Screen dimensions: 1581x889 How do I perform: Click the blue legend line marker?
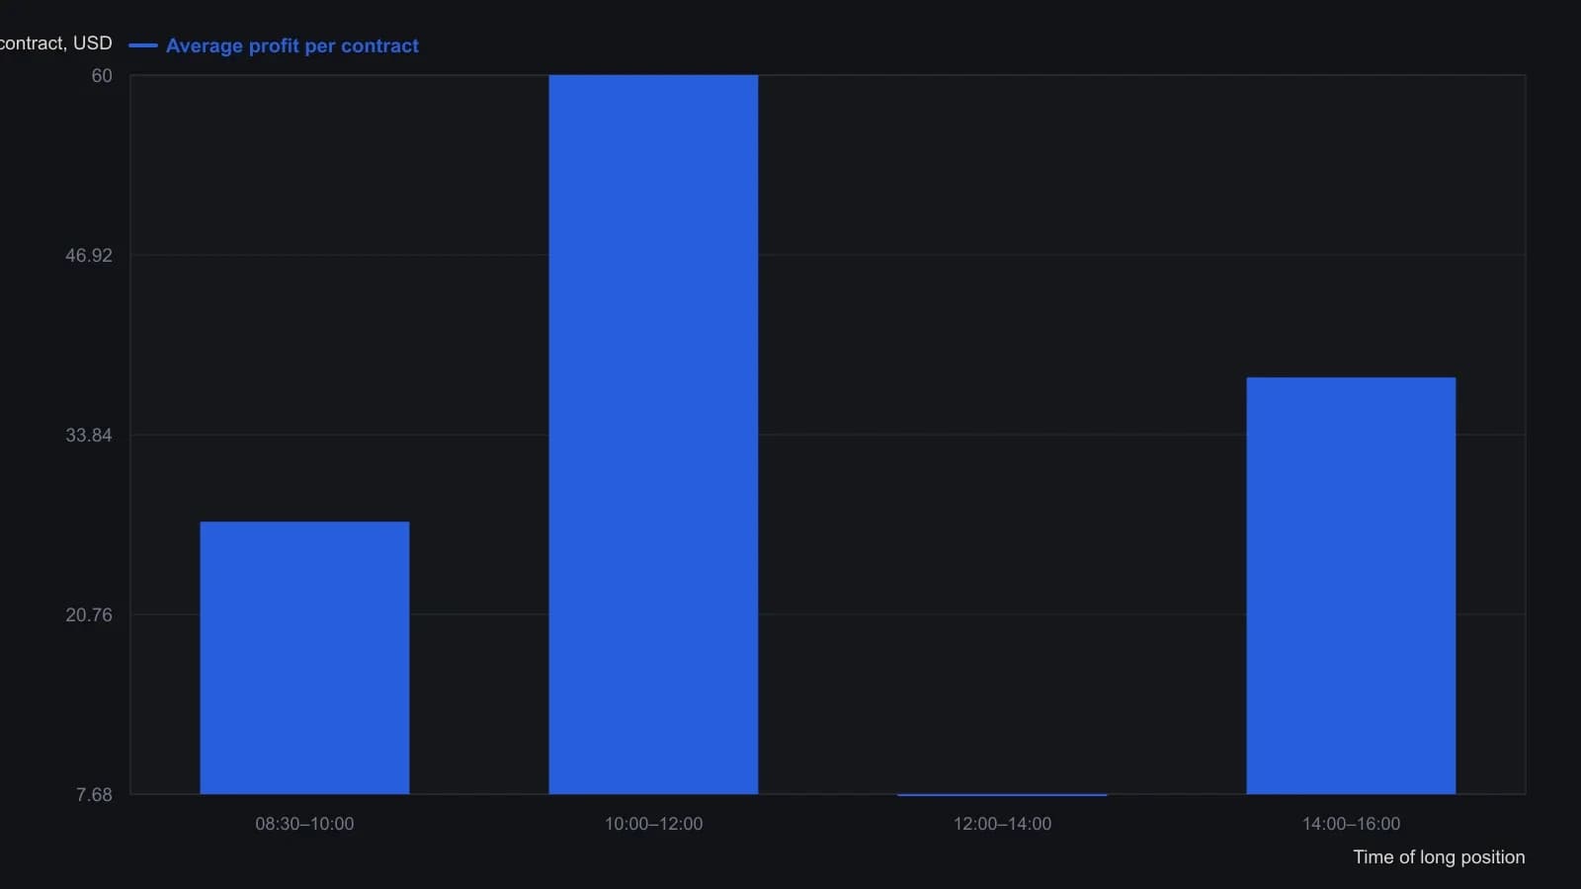coord(143,45)
